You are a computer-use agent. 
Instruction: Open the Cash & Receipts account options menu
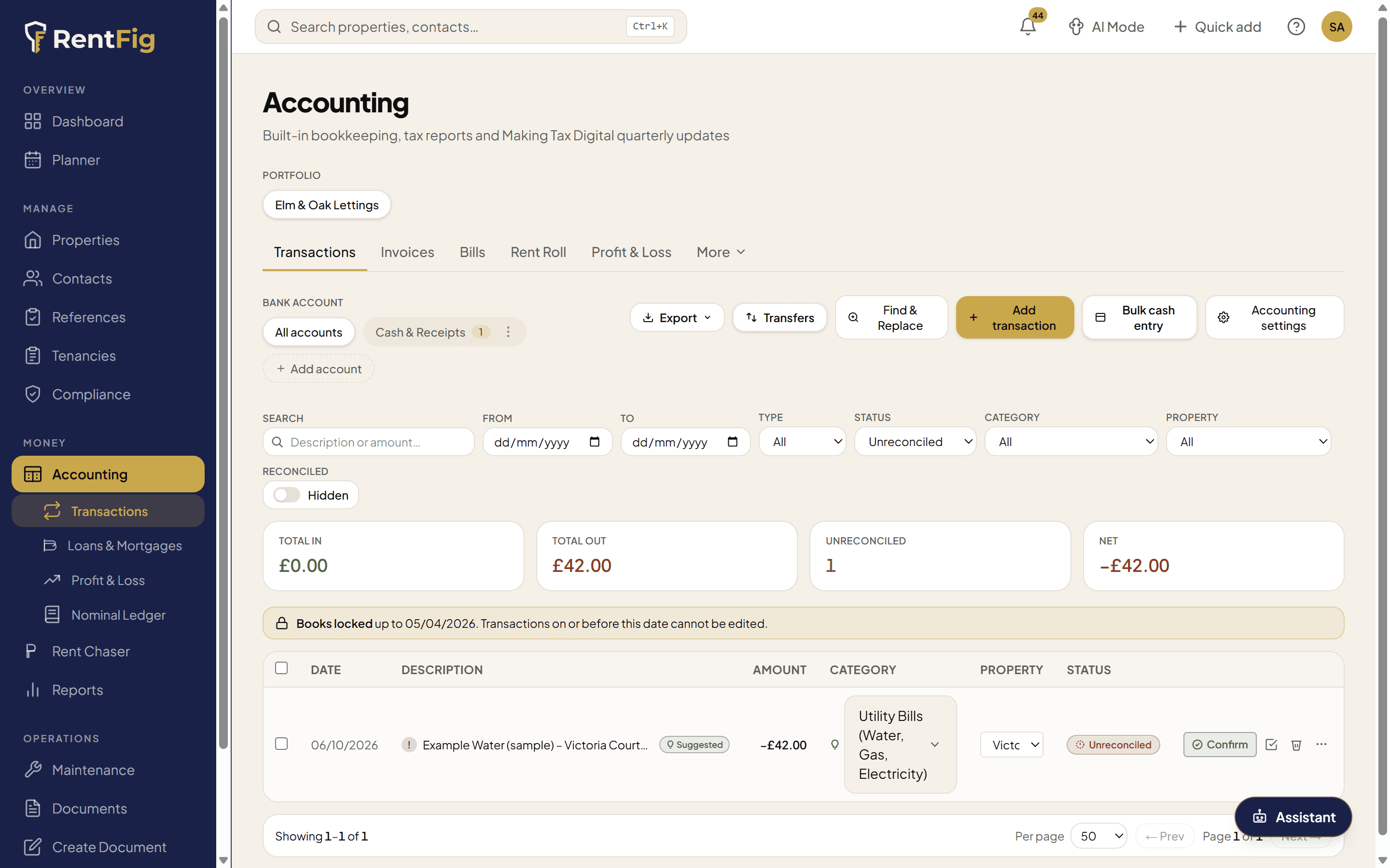pos(508,332)
